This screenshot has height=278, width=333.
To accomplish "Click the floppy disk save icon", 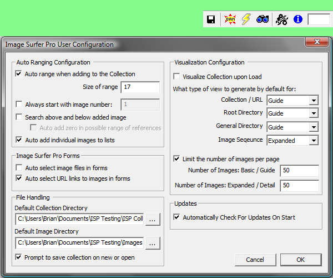I will point(211,19).
